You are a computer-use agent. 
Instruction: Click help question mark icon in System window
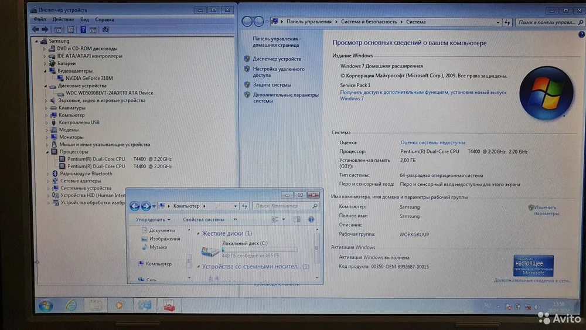581,35
